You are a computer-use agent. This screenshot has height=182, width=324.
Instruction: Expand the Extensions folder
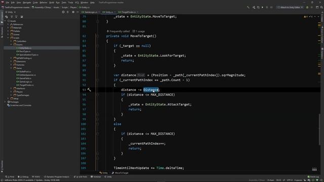point(11,62)
